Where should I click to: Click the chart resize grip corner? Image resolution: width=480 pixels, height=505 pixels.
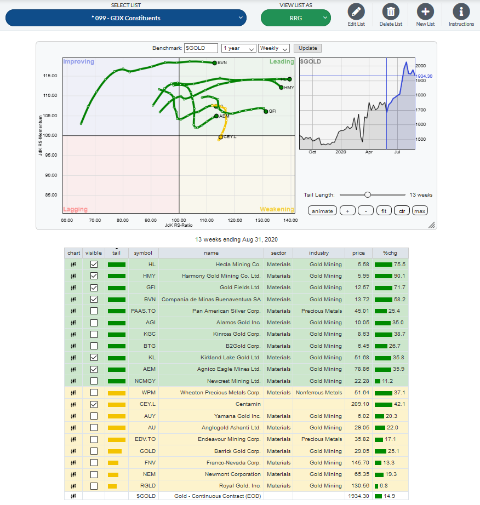coord(432,225)
